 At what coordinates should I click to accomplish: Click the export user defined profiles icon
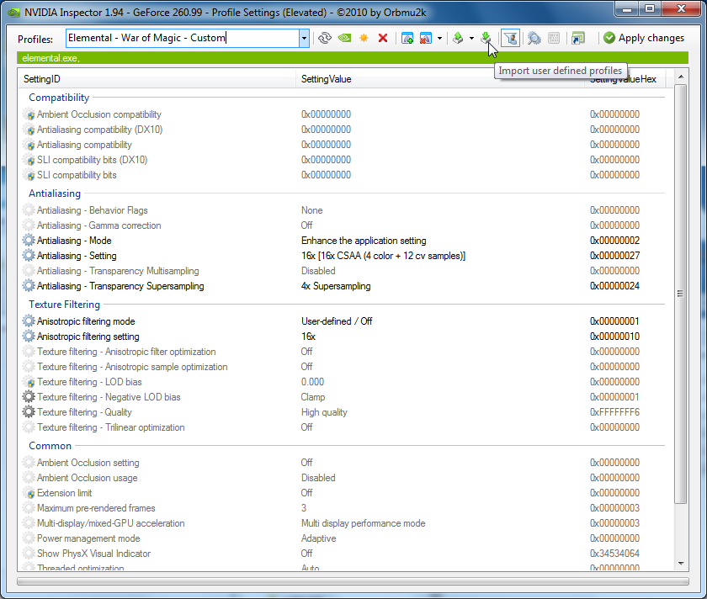(x=458, y=38)
